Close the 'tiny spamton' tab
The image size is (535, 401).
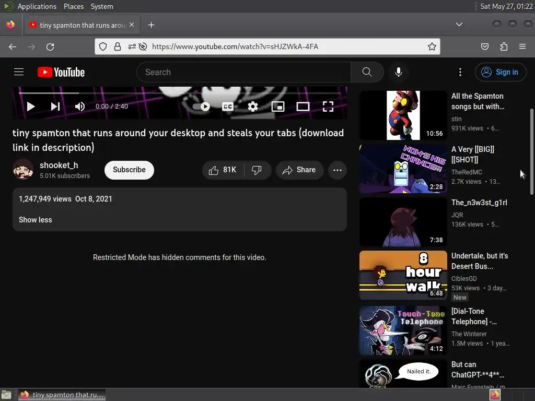[x=132, y=25]
